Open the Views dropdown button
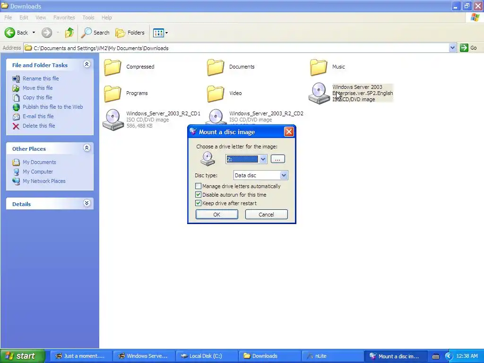Image resolution: width=484 pixels, height=363 pixels. pyautogui.click(x=161, y=33)
